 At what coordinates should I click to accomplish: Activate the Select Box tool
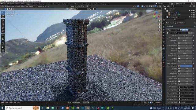(x=3, y=13)
